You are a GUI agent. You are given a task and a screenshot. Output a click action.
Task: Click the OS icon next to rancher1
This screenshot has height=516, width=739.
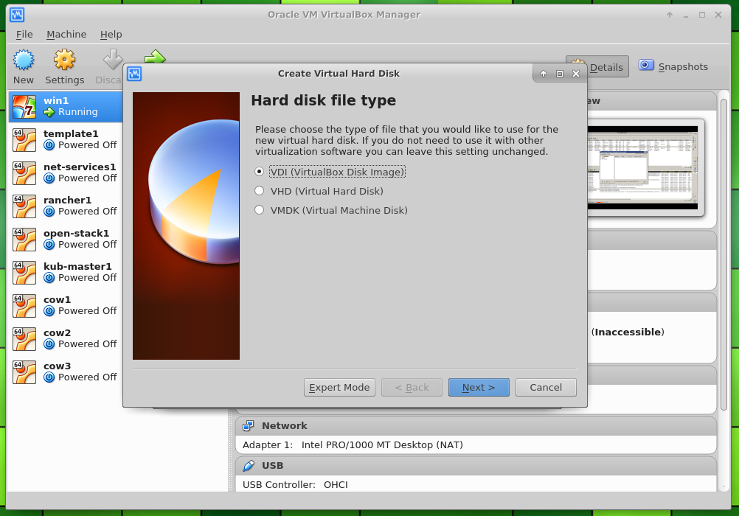tap(24, 206)
